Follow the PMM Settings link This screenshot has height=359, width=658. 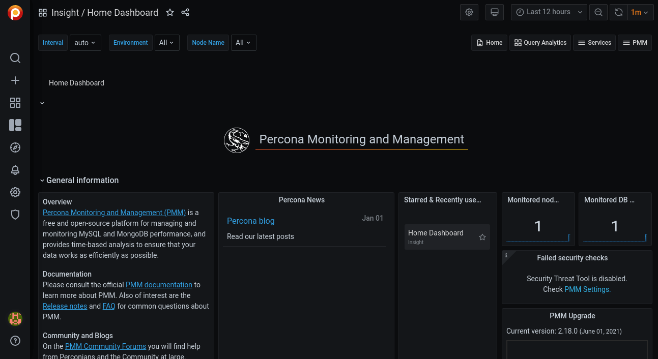(587, 289)
